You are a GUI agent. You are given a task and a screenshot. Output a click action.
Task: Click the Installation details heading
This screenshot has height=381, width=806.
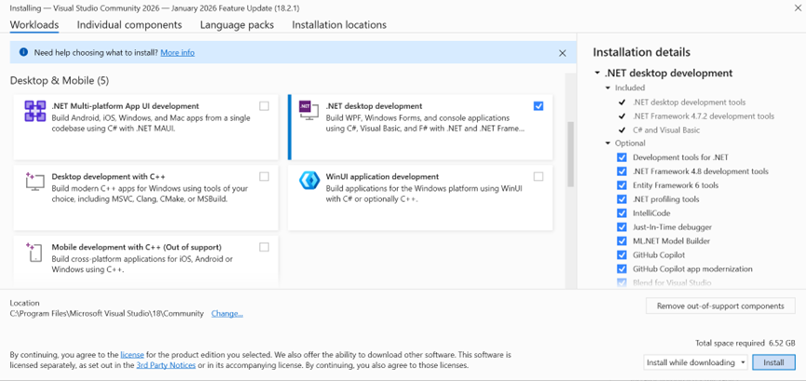coord(641,52)
